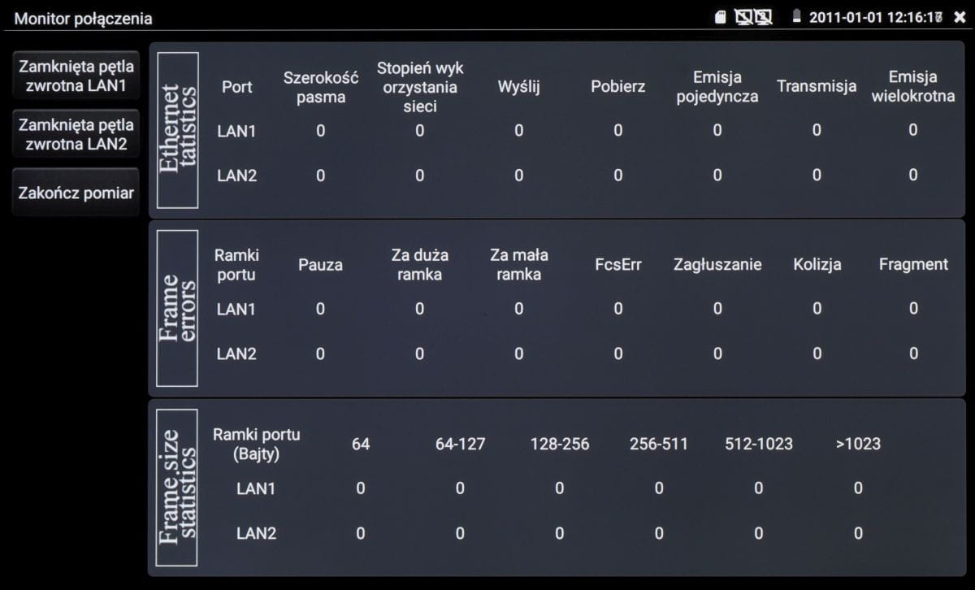Image resolution: width=975 pixels, height=590 pixels.
Task: Click LAN1 Wyślij value in Ethernet statistics
Action: (518, 130)
